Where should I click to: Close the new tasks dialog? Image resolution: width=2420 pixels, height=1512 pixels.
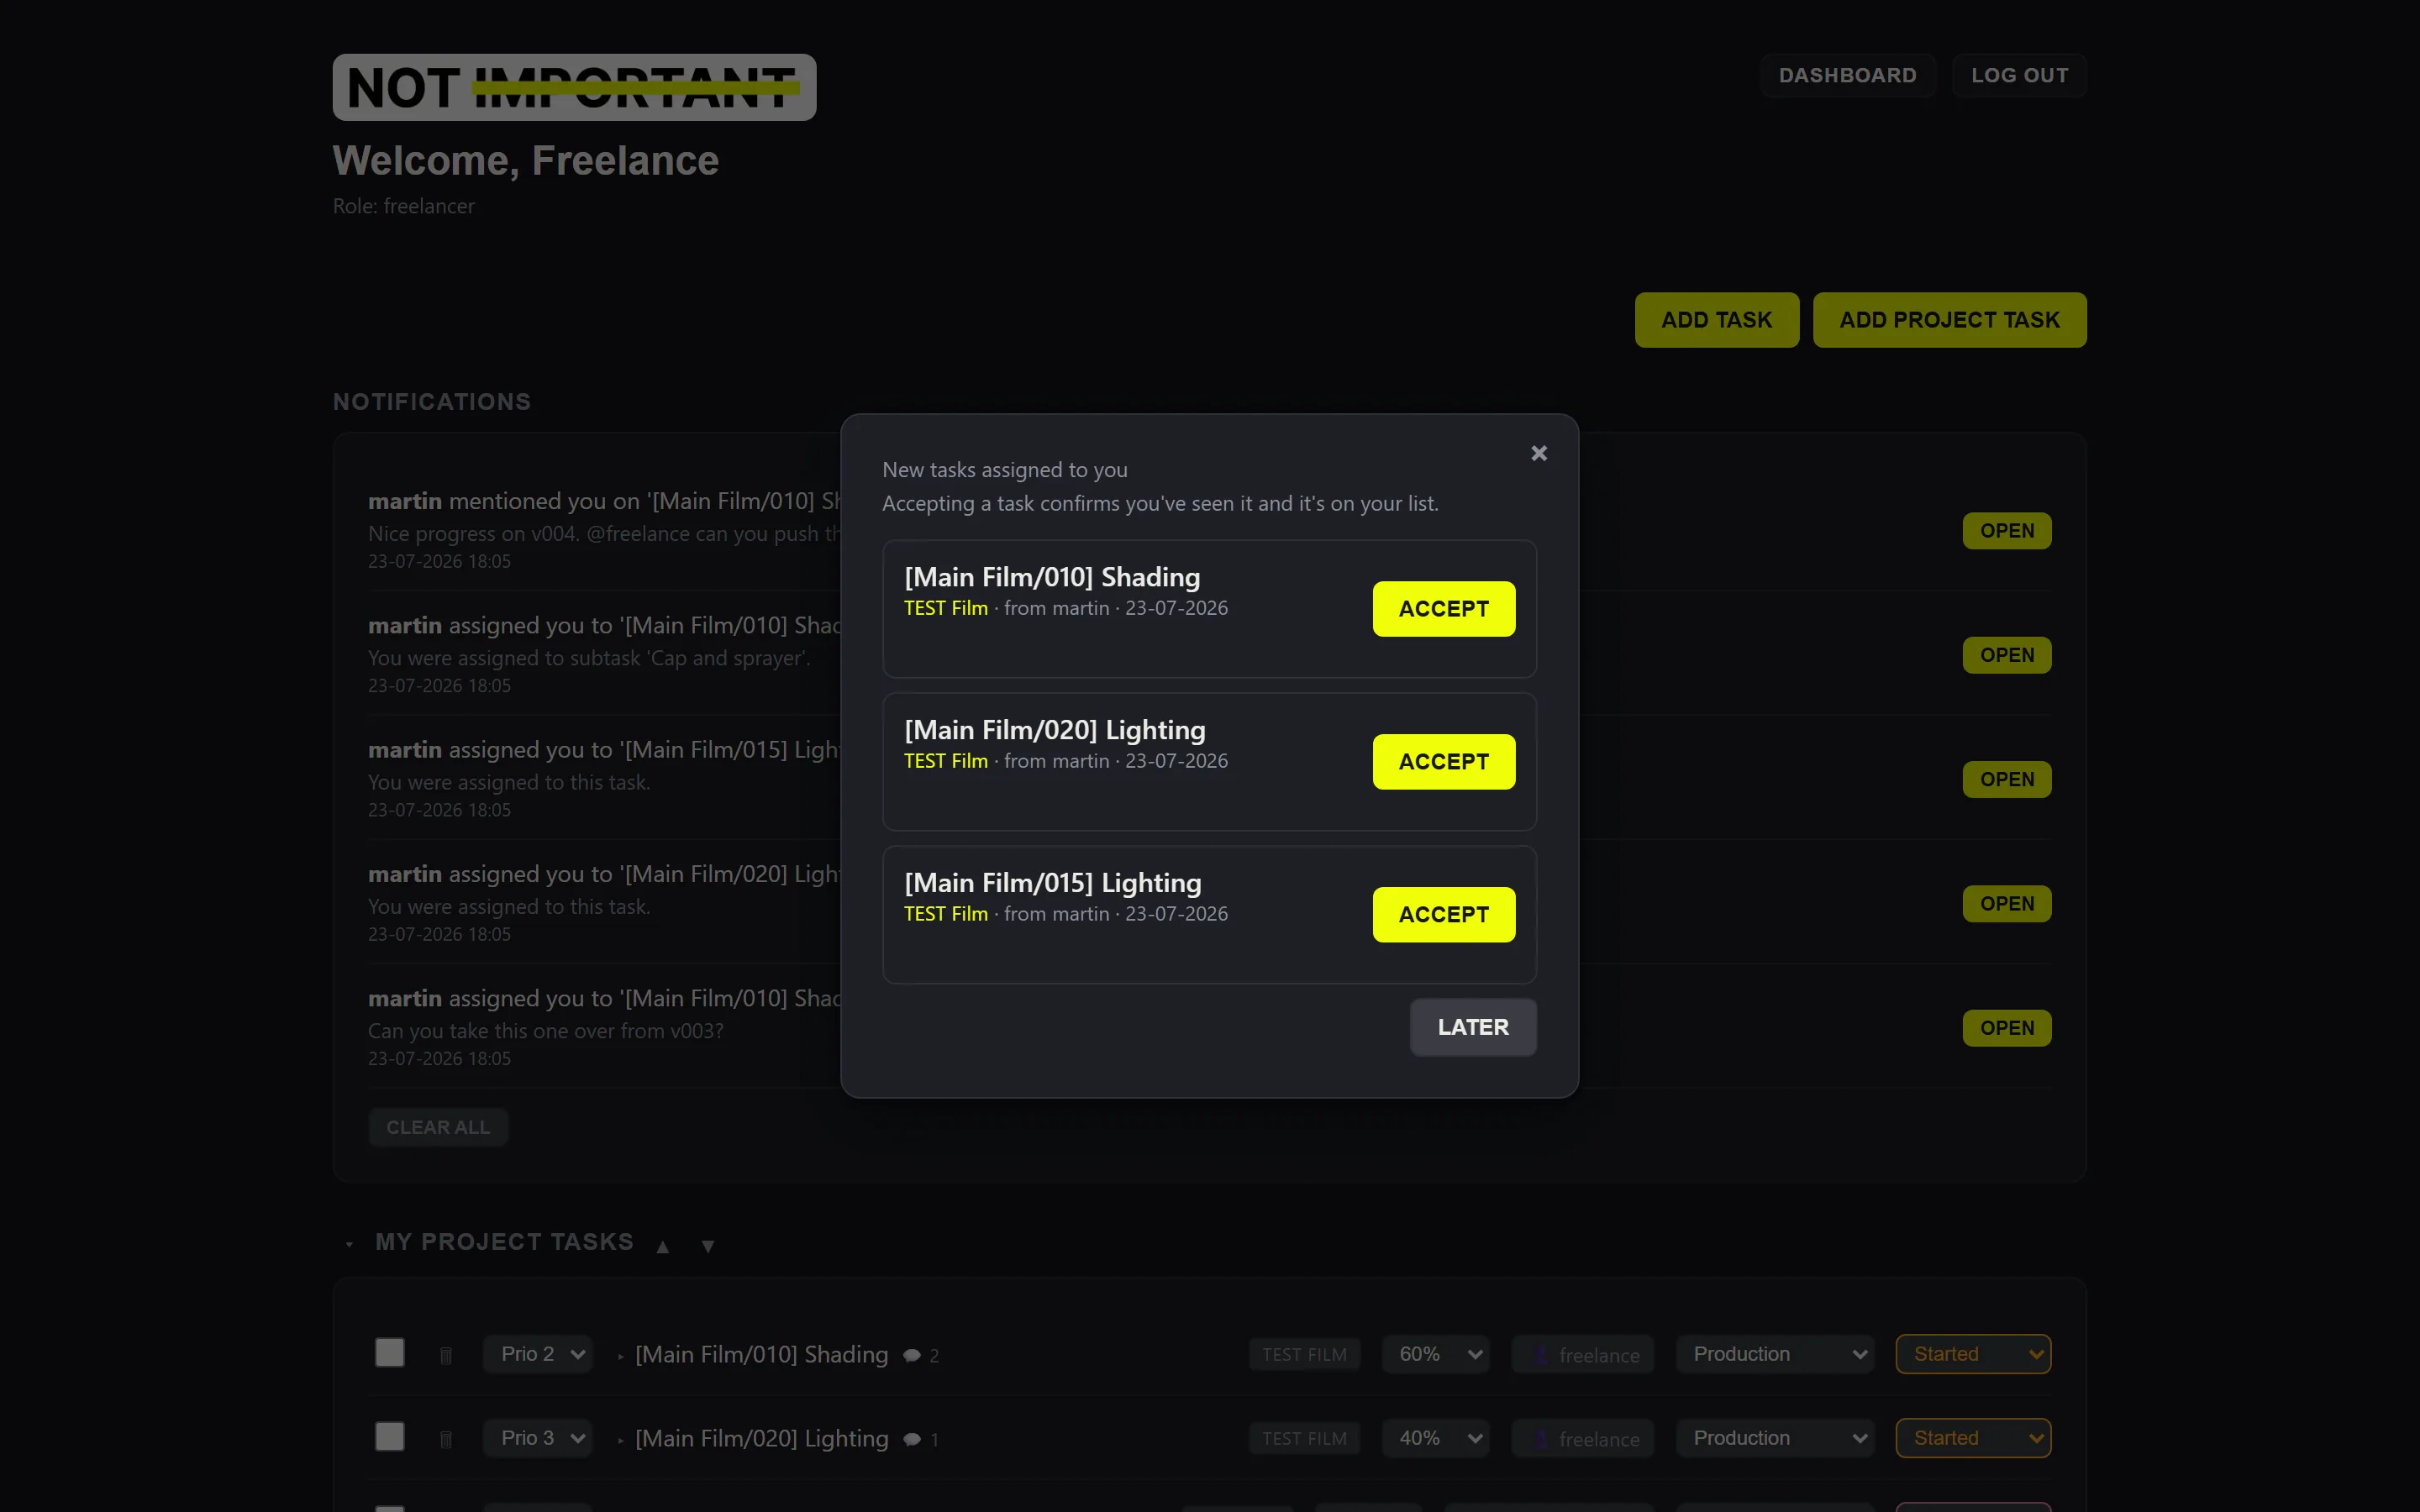click(1539, 453)
